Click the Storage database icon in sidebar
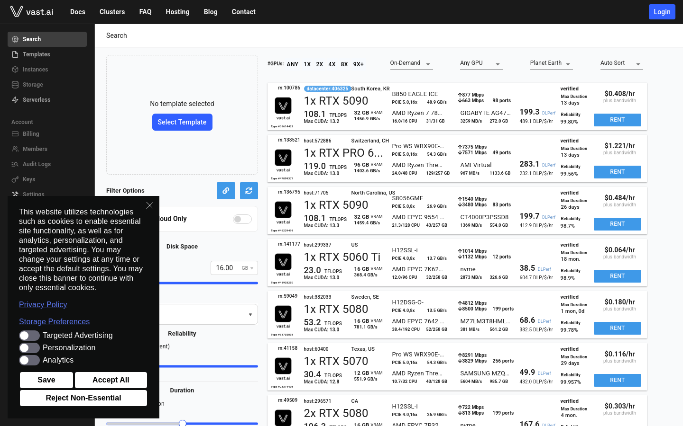683x426 pixels. tap(15, 85)
